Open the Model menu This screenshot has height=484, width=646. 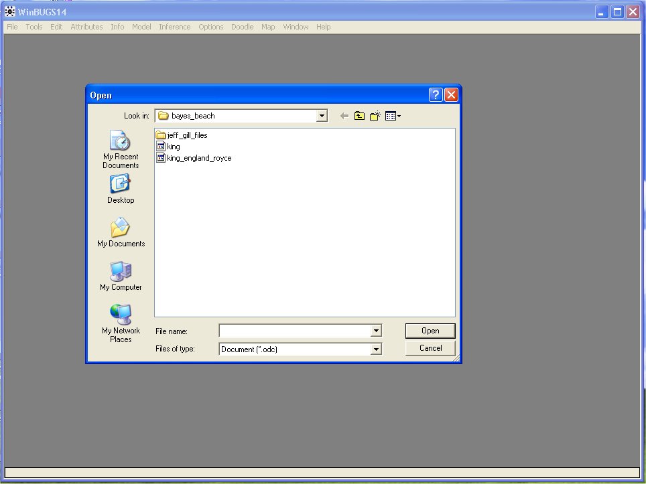pos(141,27)
